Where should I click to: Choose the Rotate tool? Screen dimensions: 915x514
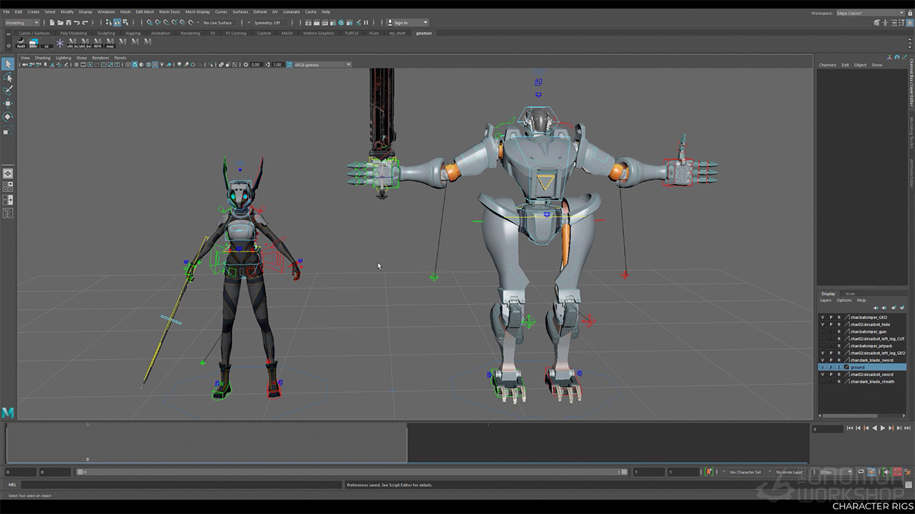coord(8,116)
